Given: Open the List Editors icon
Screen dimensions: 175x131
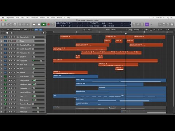Looking at the screenshot, I should tap(160, 24).
